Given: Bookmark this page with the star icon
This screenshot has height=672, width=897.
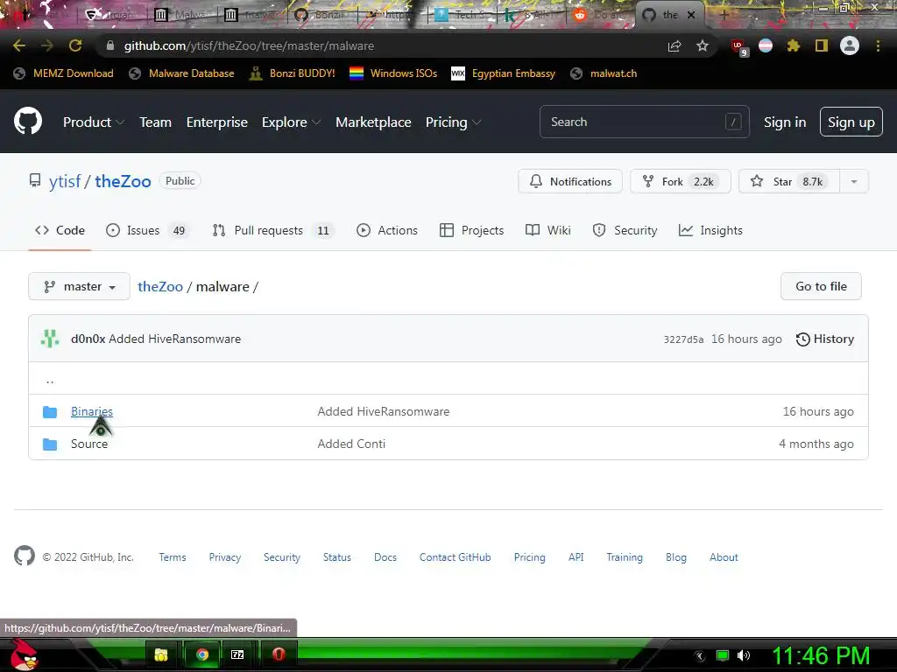Looking at the screenshot, I should [x=703, y=45].
